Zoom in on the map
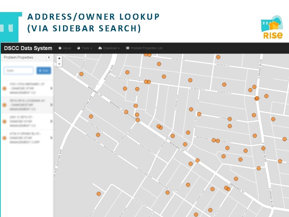 [59, 58]
